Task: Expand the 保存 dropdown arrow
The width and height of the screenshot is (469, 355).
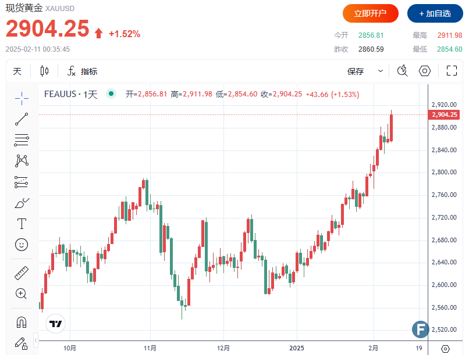Action: coord(381,71)
